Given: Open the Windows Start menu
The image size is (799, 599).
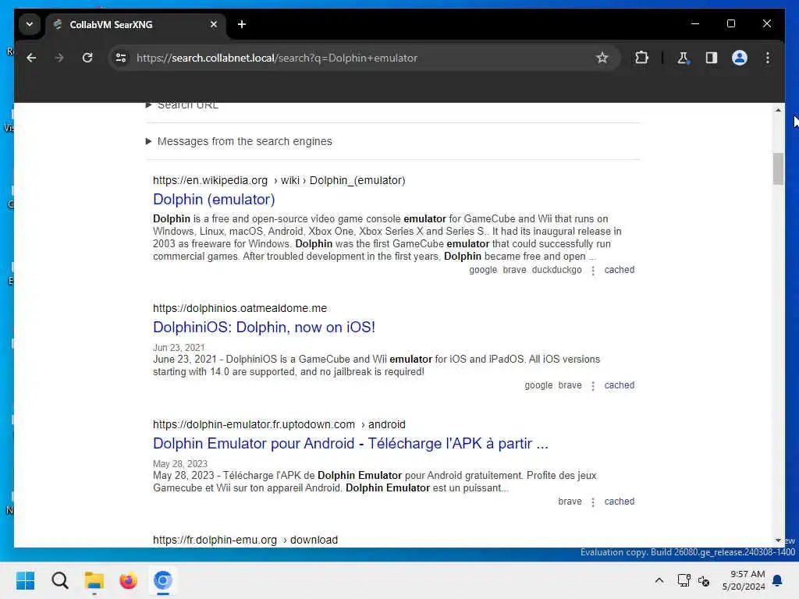Looking at the screenshot, I should 25,580.
